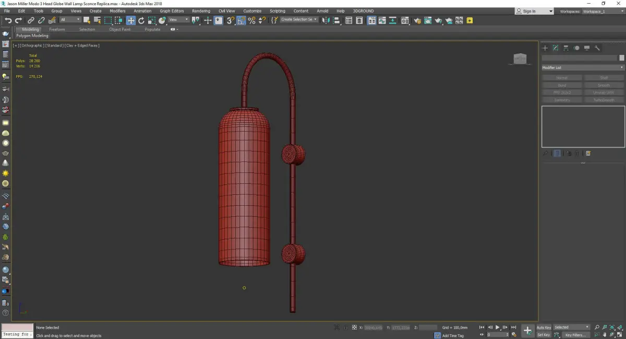626x339 pixels.
Task: Open the Create tab in the command panel
Action: (x=545, y=48)
